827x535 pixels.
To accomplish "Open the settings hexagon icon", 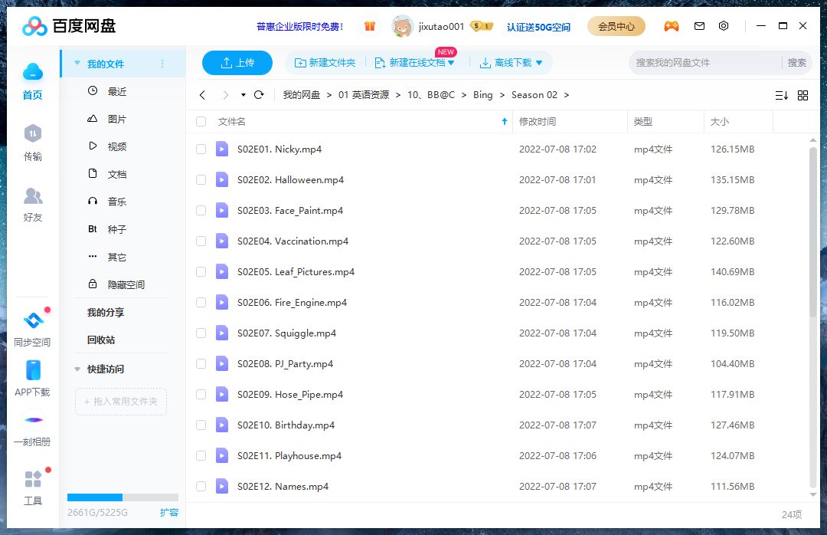I will (724, 26).
